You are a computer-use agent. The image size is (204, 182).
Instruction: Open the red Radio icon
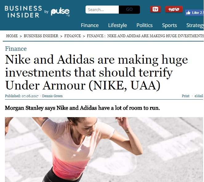pos(174,9)
